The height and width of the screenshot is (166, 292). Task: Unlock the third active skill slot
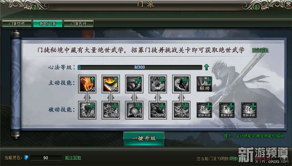pos(134,84)
